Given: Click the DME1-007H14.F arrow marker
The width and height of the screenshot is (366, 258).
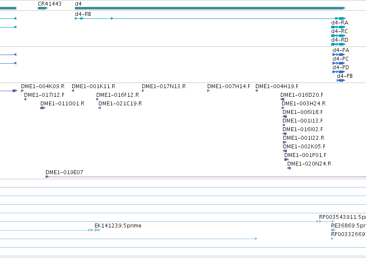Looking at the screenshot, I should 208,91.
